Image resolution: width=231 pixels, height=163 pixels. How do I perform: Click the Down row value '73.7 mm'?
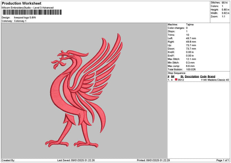tap(191, 49)
